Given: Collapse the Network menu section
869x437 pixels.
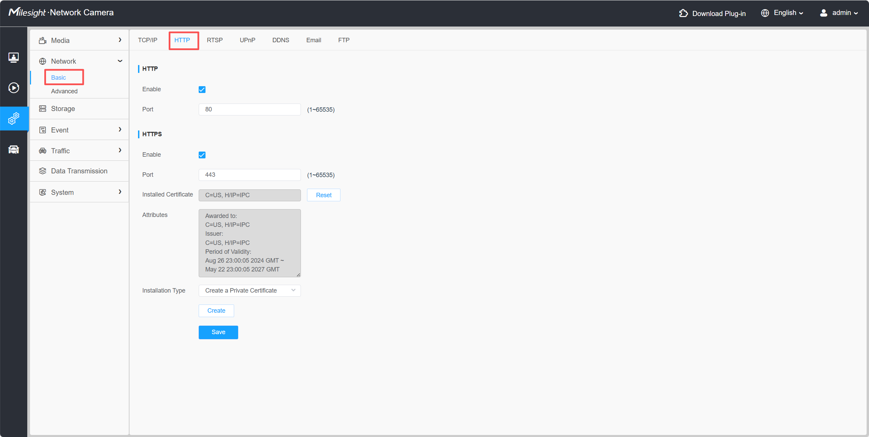Looking at the screenshot, I should 120,61.
